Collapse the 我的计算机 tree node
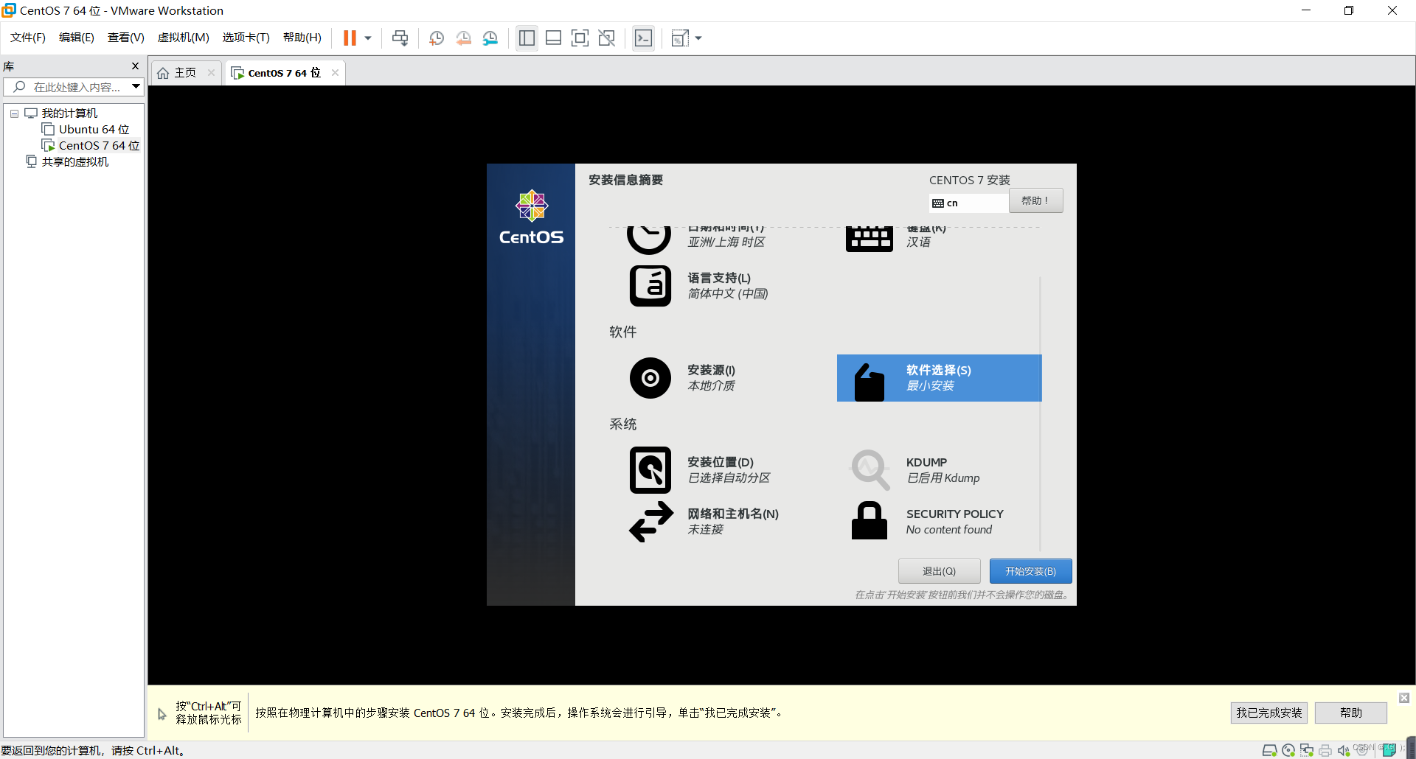The width and height of the screenshot is (1416, 759). pyautogui.click(x=14, y=113)
